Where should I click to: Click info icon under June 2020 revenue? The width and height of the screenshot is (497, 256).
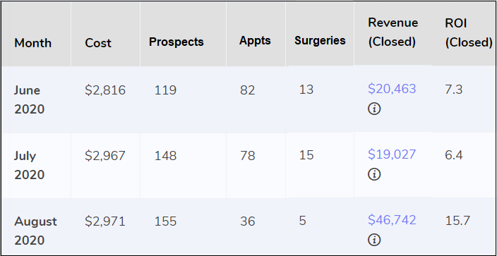click(374, 109)
